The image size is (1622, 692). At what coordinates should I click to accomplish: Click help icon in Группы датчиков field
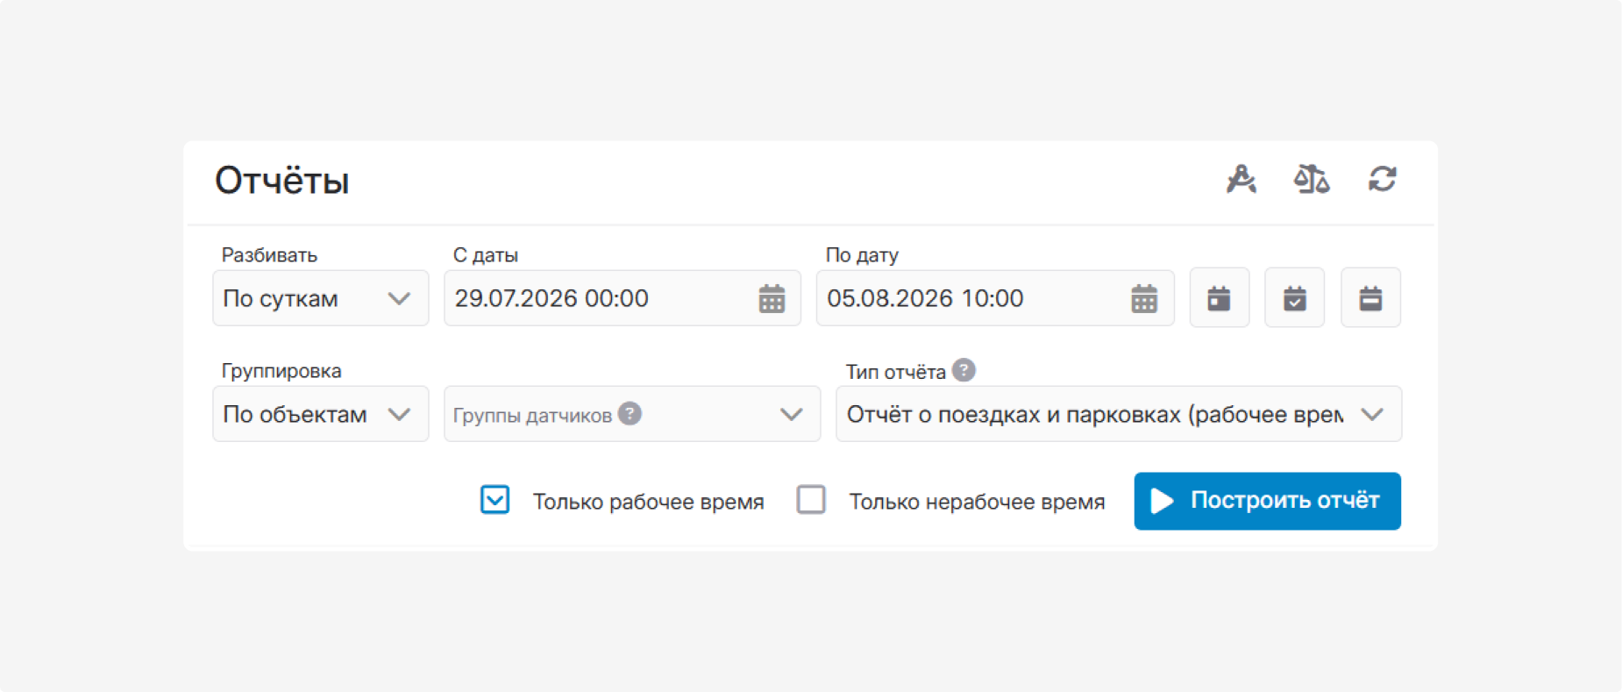click(x=630, y=413)
